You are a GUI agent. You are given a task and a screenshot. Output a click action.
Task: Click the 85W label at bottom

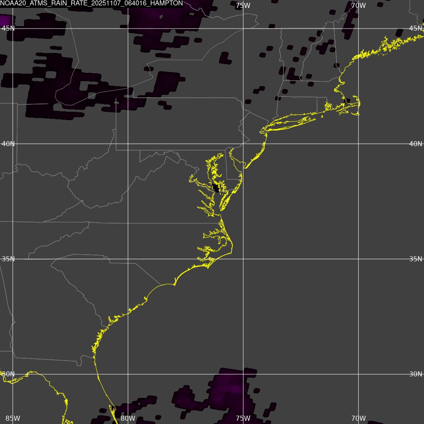(12, 419)
